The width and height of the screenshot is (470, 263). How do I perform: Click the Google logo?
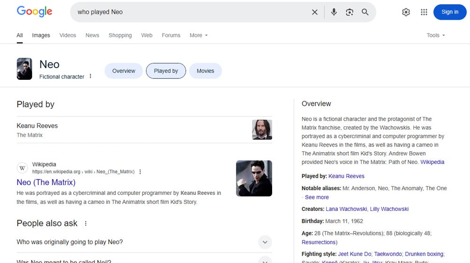click(x=34, y=12)
